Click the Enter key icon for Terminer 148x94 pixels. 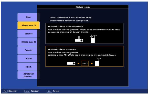[x=27, y=91]
